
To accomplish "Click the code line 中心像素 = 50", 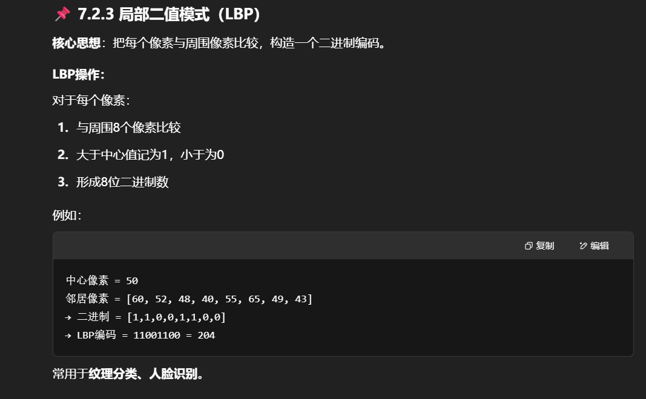I will point(102,281).
